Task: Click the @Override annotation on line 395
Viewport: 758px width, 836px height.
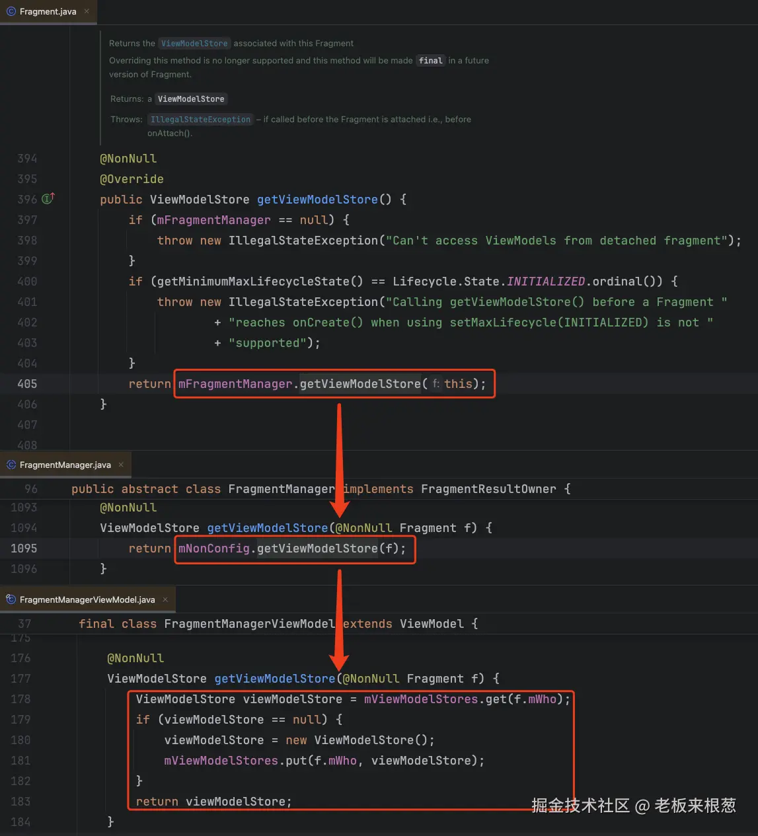Action: (x=132, y=179)
